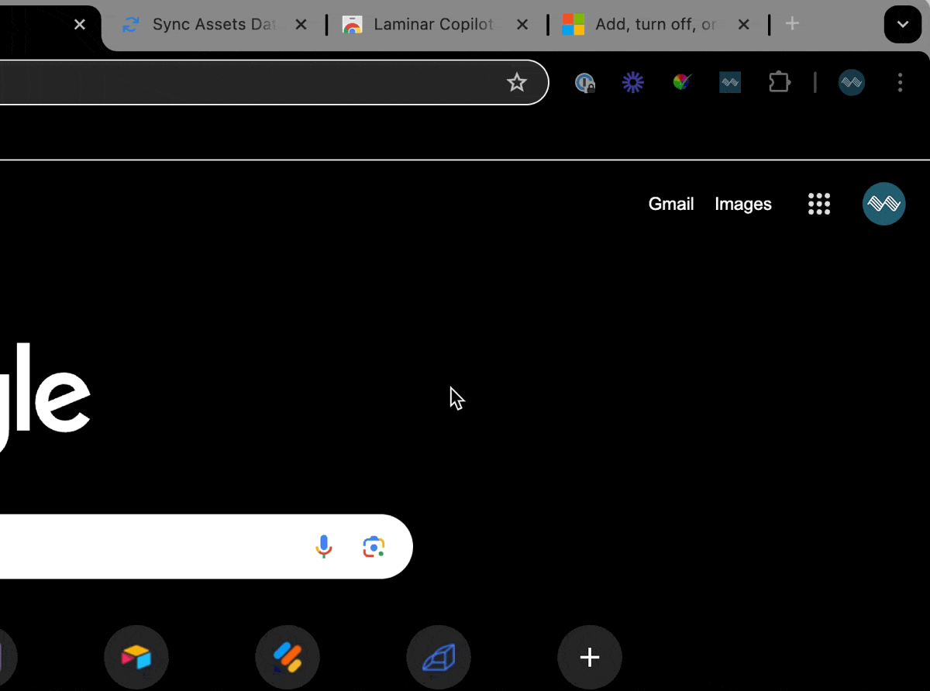Open the Airtable shortcut

coord(136,658)
